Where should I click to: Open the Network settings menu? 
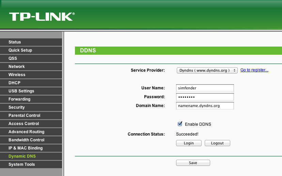pos(31,67)
